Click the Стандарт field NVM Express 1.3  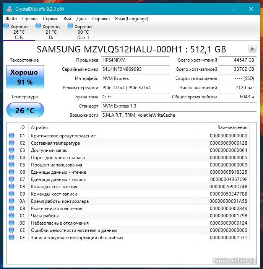point(179,106)
